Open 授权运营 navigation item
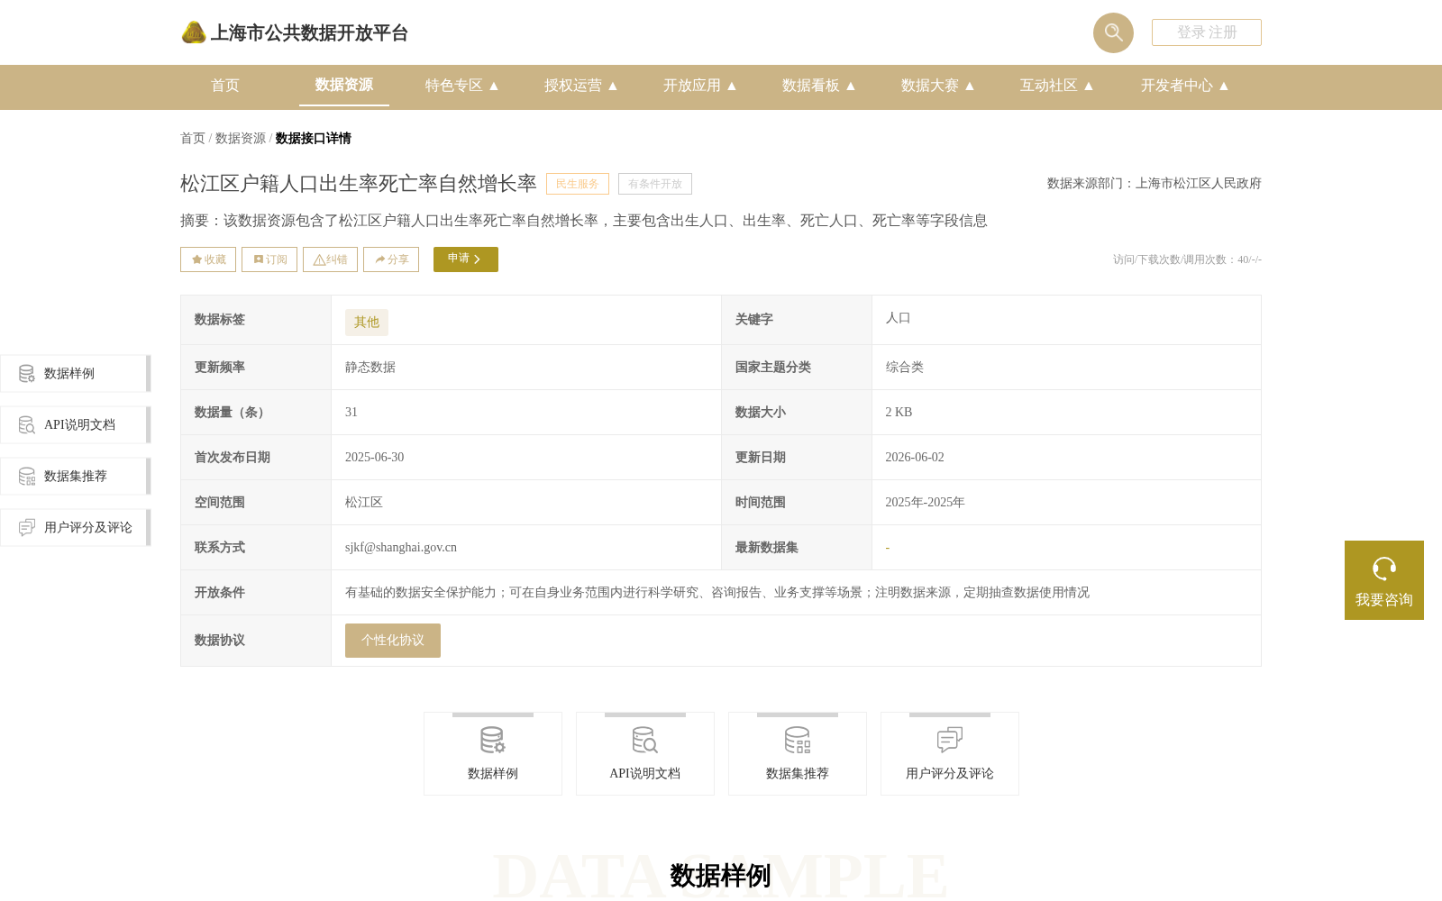The image size is (1442, 901). [x=573, y=86]
